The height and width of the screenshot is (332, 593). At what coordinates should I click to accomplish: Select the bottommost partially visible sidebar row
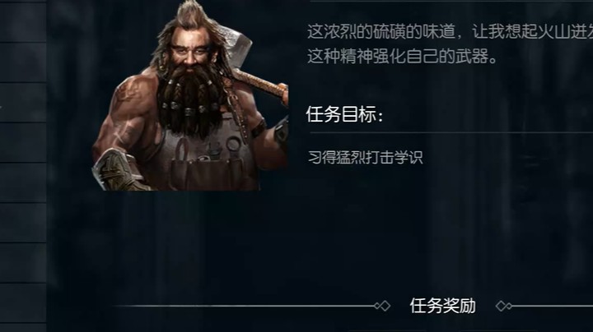23,327
